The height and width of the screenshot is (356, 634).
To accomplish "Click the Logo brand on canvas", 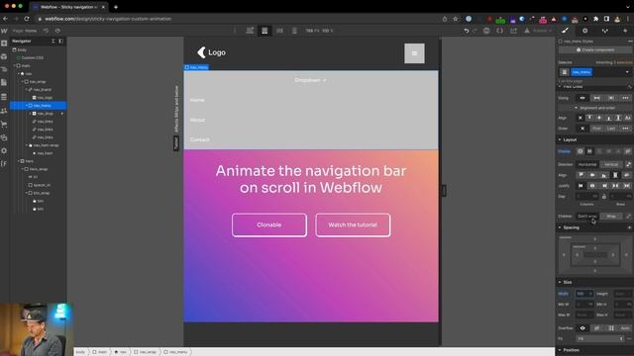I will click(x=211, y=52).
